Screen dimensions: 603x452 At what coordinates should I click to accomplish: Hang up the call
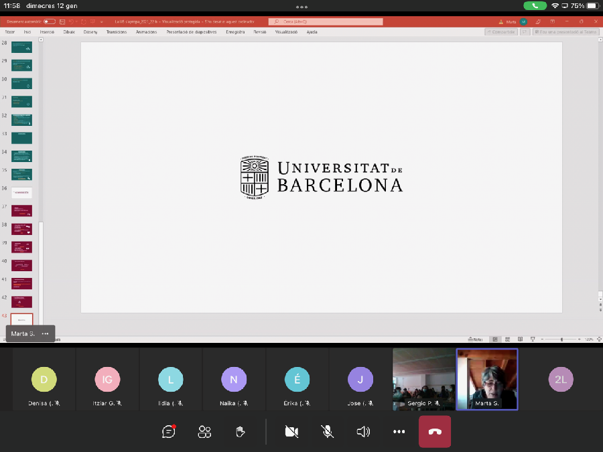[435, 432]
